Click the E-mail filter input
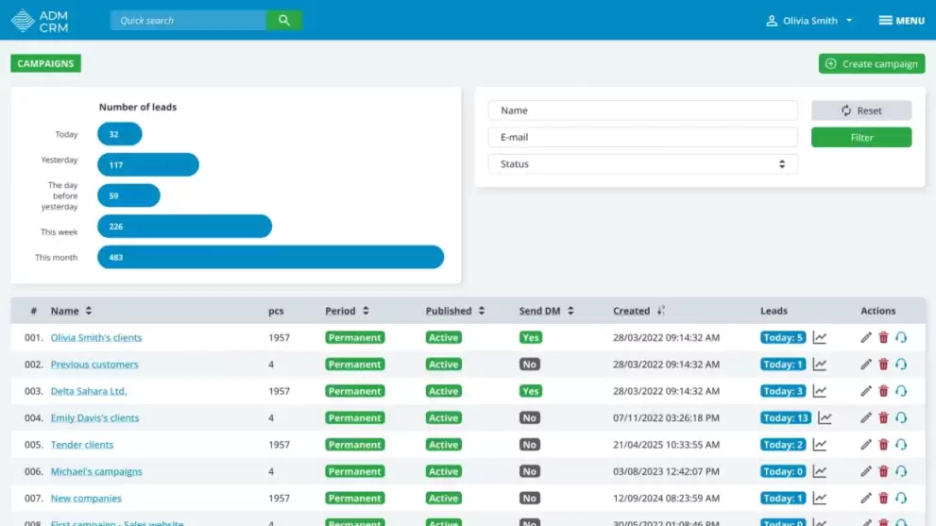 [642, 137]
